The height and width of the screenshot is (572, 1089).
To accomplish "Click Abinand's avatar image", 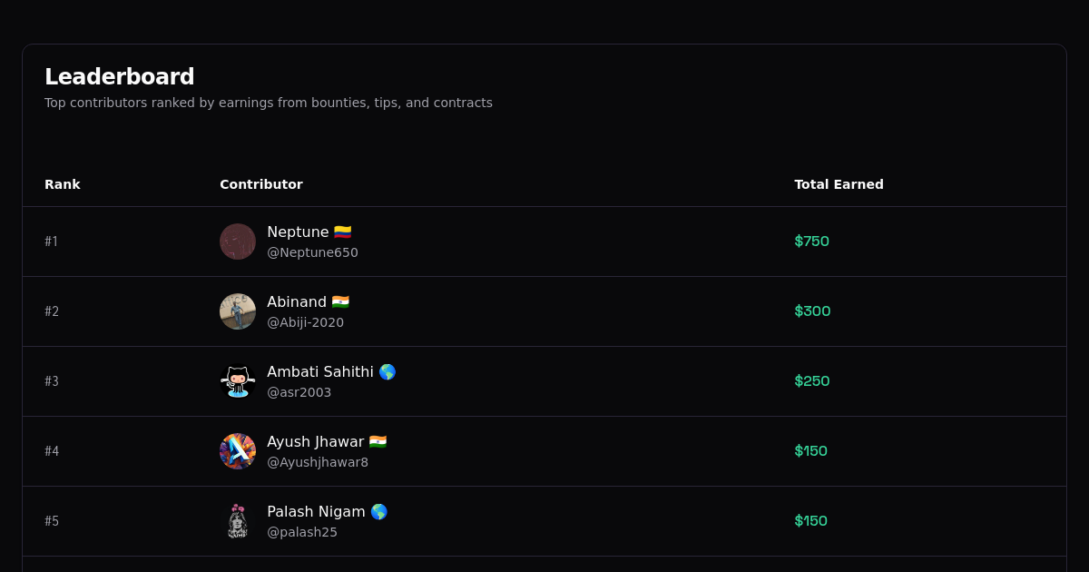I will [x=238, y=311].
